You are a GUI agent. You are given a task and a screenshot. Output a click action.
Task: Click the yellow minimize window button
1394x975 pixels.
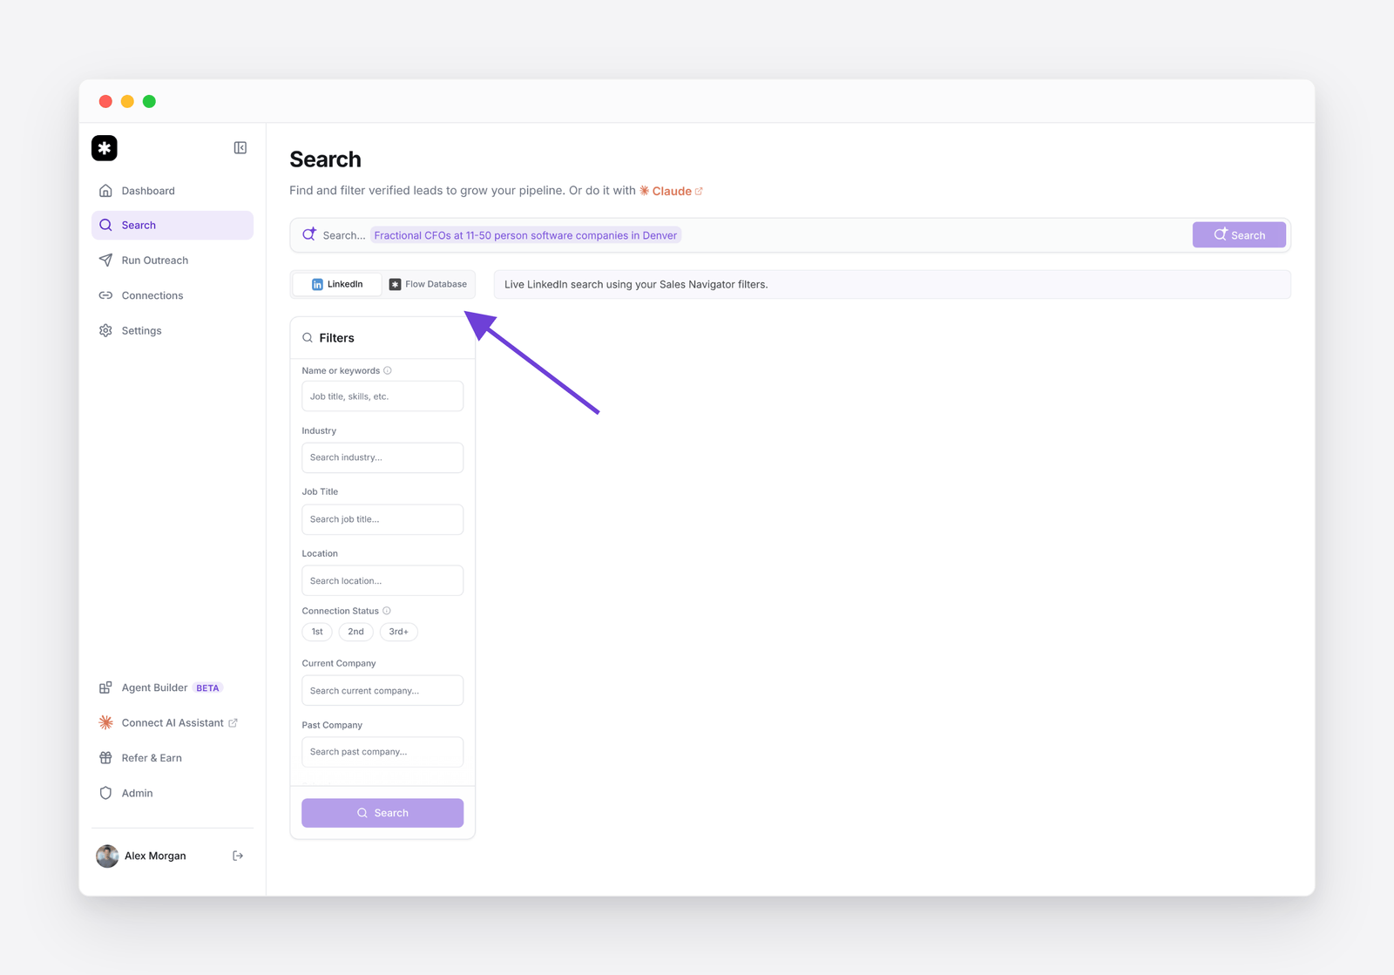click(x=127, y=101)
